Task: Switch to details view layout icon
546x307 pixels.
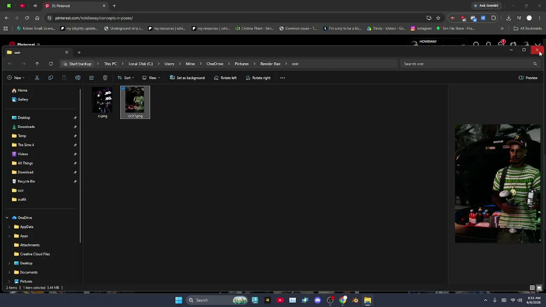Action: click(532, 288)
